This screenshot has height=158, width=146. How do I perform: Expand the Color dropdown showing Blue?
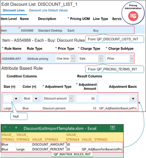click(x=36, y=99)
